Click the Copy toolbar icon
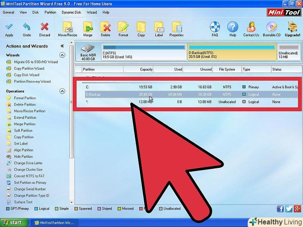303x227 pixels. point(141,27)
